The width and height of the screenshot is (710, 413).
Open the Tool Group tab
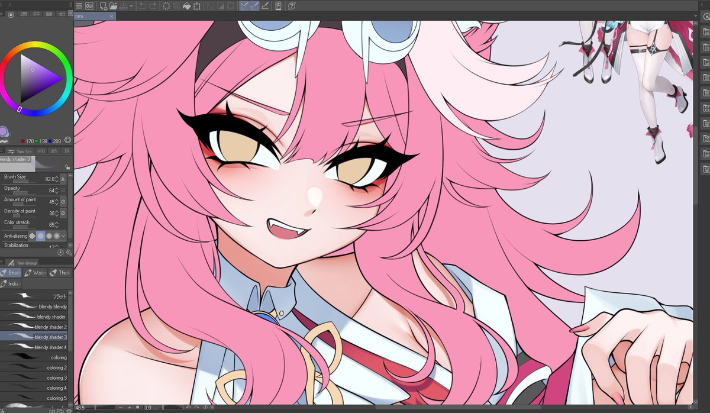[x=22, y=263]
